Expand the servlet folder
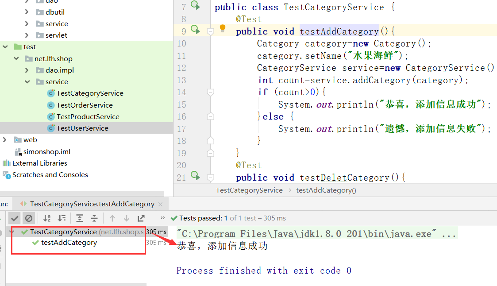Image resolution: width=497 pixels, height=286 pixels. coord(27,35)
